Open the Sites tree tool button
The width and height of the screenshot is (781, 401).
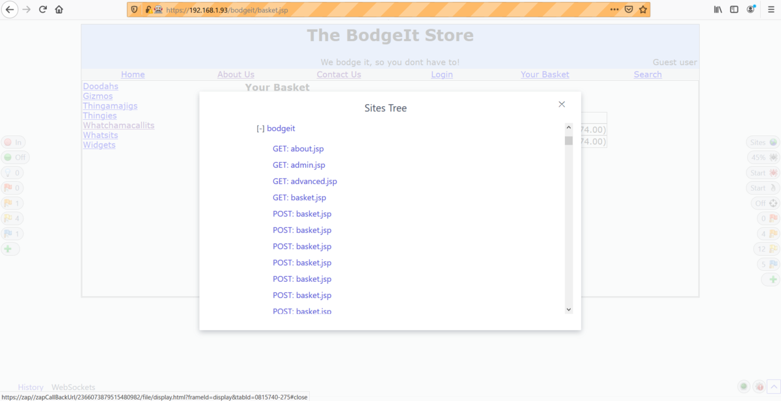click(763, 143)
